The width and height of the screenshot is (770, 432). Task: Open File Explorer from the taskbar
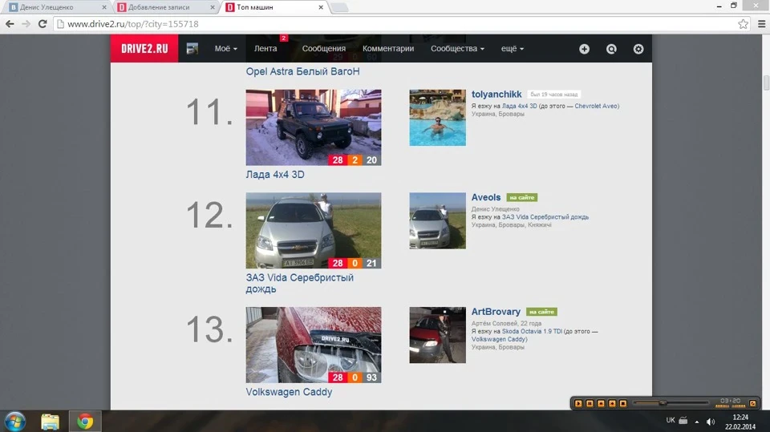pos(50,422)
